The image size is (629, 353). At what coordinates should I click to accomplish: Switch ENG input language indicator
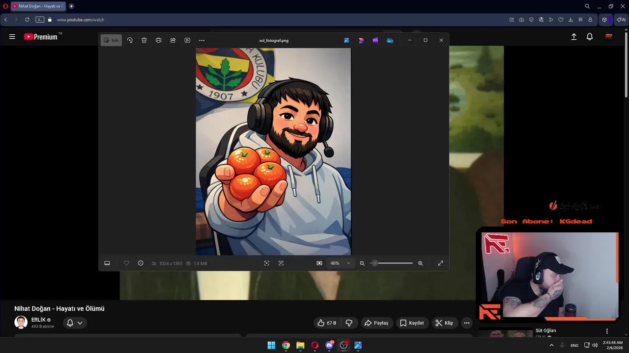click(574, 345)
